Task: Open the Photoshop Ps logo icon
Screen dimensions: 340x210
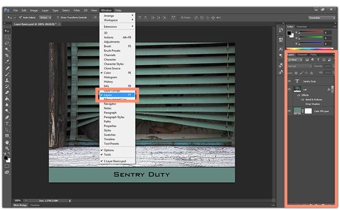Action: point(7,10)
